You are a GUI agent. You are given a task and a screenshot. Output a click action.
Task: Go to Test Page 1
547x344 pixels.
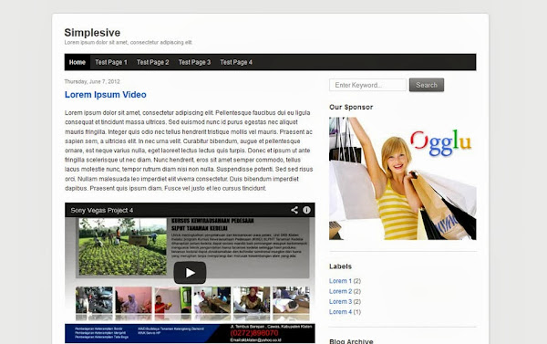click(x=111, y=62)
